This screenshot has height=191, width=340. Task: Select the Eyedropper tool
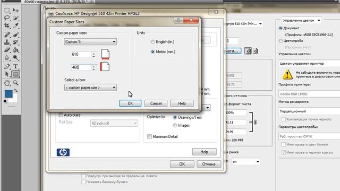coord(15,25)
